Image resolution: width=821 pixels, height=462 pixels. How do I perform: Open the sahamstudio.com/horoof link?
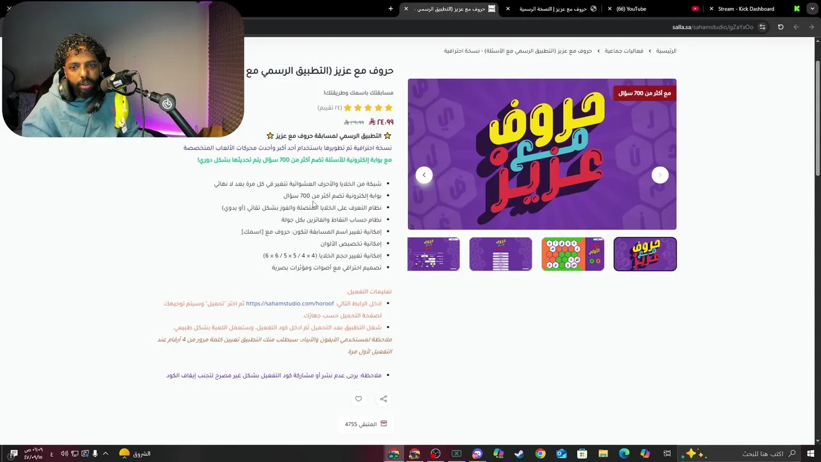(290, 304)
